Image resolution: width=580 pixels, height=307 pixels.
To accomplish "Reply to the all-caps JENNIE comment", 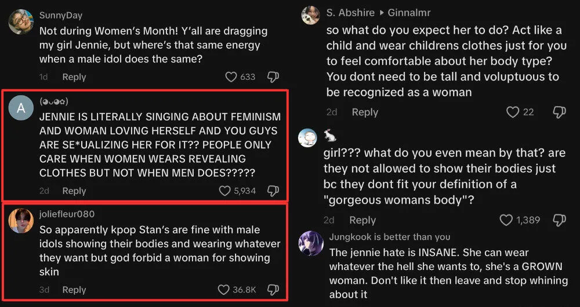I will [x=74, y=191].
